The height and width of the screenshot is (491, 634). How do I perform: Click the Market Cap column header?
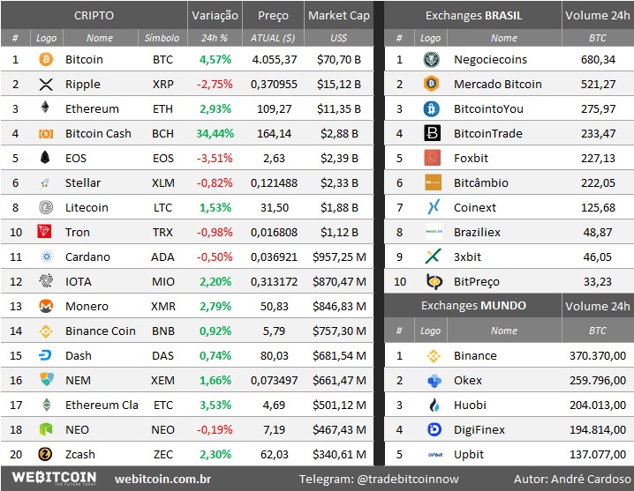(339, 15)
